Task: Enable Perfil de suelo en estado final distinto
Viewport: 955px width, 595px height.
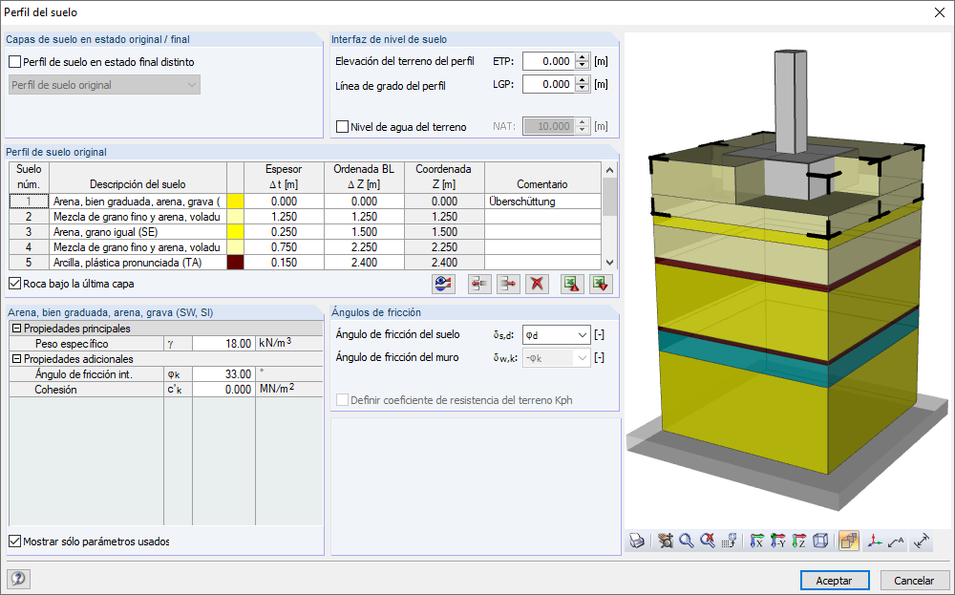Action: (15, 62)
